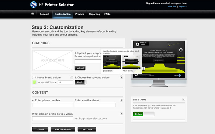Open help icon for background colour
Screen dimensions: 215x134
pos(121,78)
